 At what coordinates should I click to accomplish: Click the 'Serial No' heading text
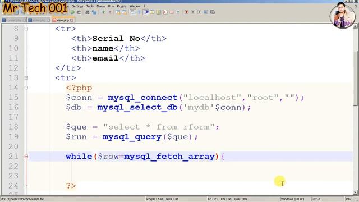[x=116, y=39]
